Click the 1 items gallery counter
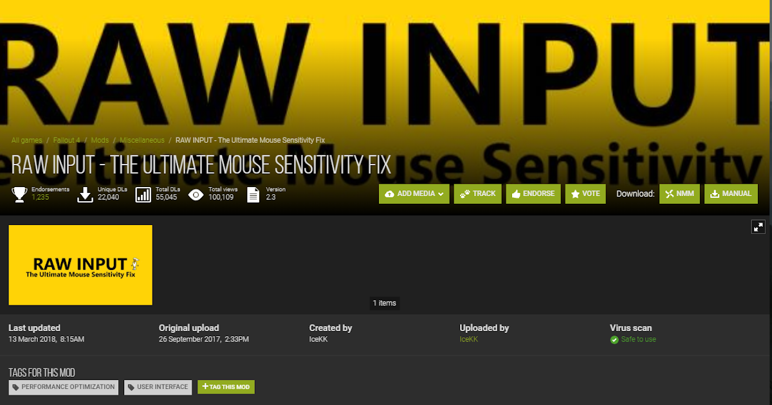The image size is (772, 405). [x=384, y=302]
